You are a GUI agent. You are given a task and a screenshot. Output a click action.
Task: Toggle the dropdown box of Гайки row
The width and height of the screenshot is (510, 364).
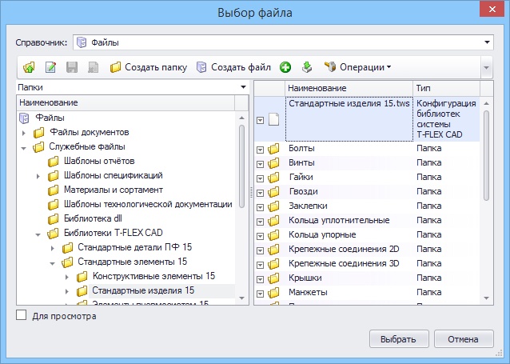coord(260,178)
